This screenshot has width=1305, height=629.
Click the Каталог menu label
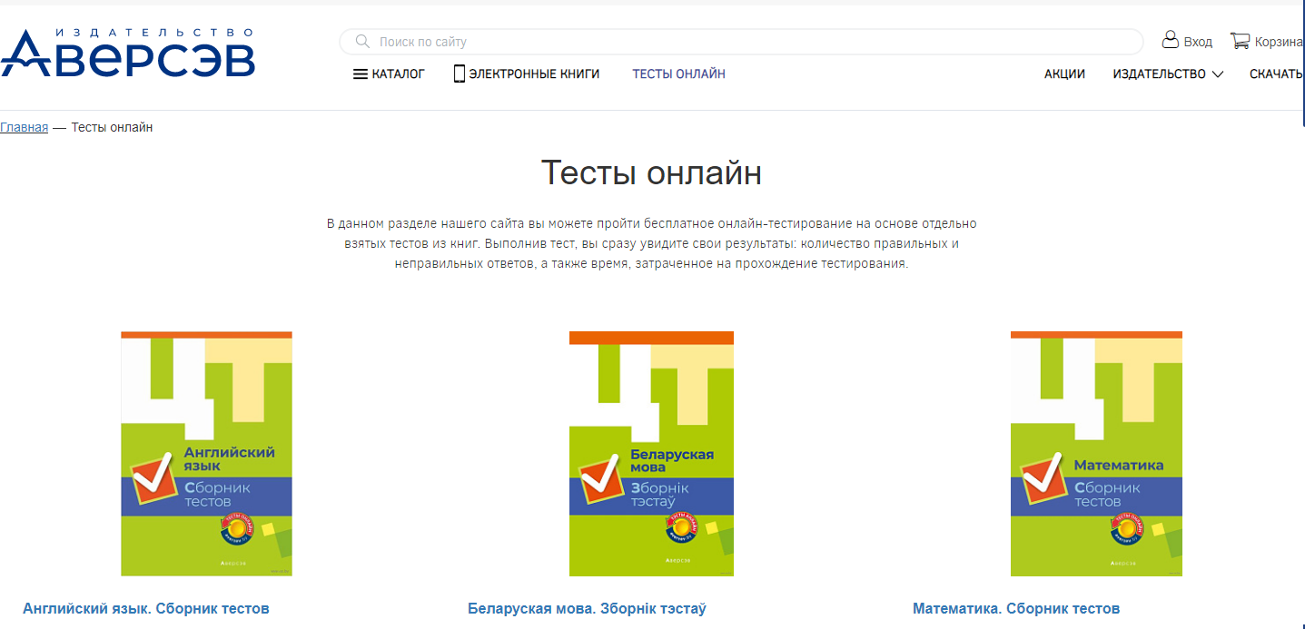click(x=399, y=74)
